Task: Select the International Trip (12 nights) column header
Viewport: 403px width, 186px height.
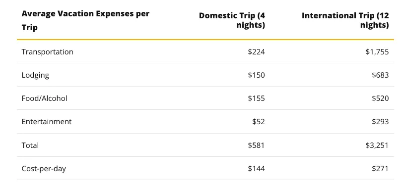Action: 345,20
